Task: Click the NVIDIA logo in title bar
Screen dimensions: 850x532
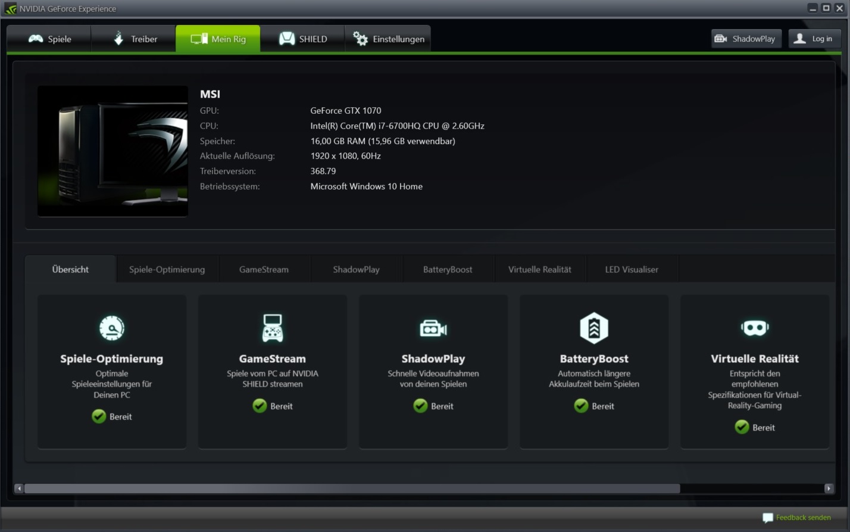Action: (10, 8)
